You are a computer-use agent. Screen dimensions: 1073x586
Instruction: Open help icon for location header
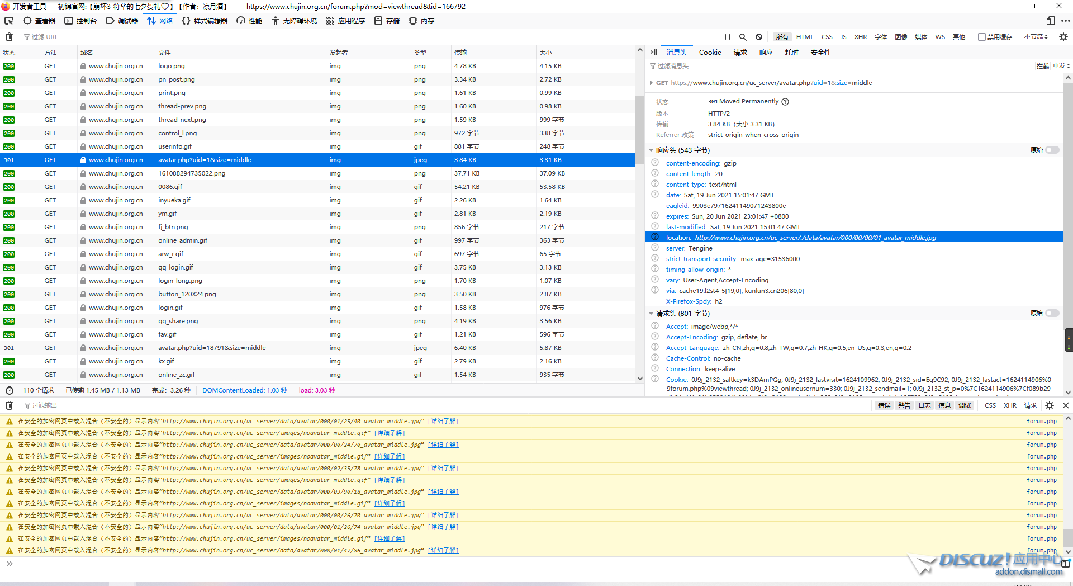(x=655, y=237)
